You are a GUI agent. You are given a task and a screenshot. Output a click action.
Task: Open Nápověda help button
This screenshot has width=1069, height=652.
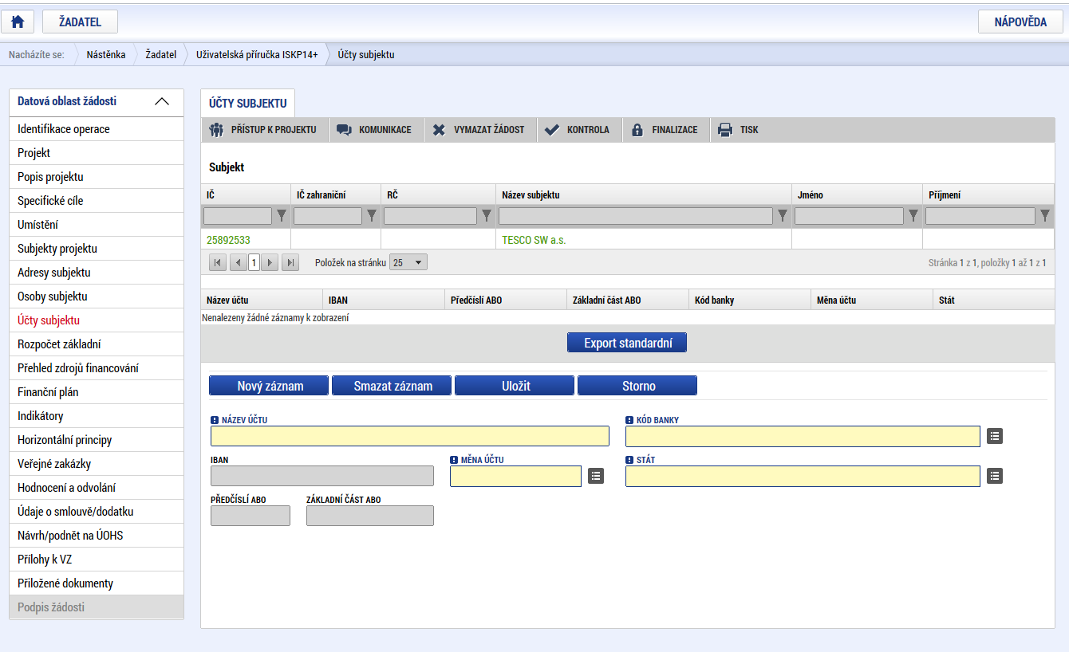coord(1020,22)
